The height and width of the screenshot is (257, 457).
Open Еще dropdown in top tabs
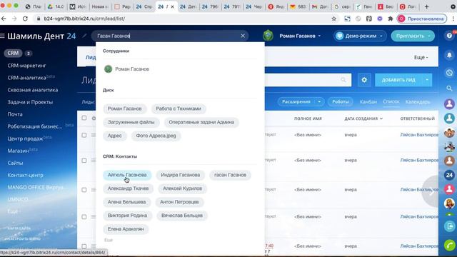[421, 57]
